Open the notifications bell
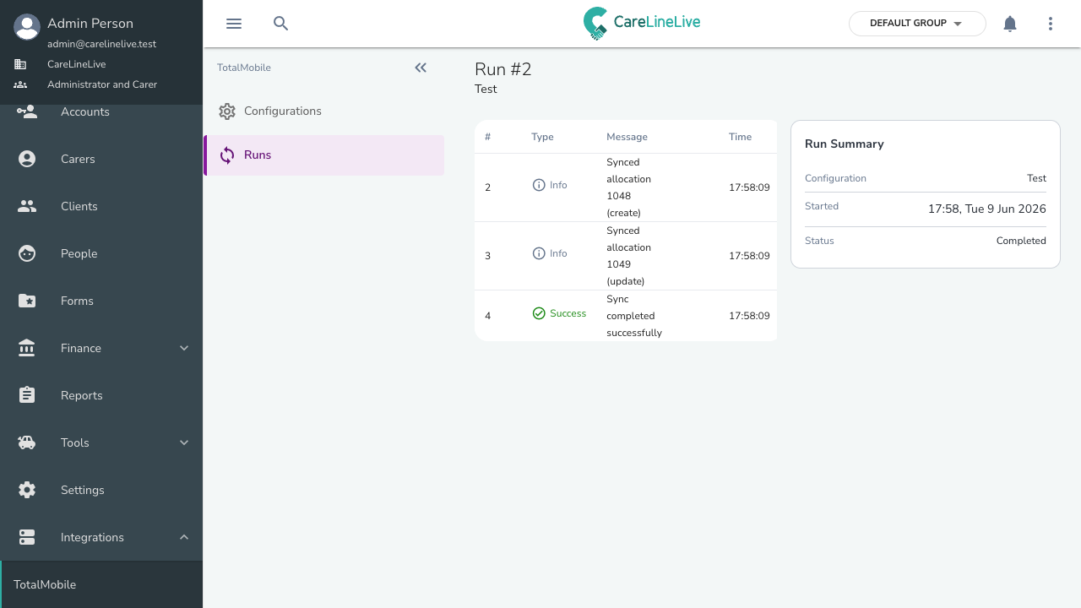The height and width of the screenshot is (608, 1081). (1010, 24)
